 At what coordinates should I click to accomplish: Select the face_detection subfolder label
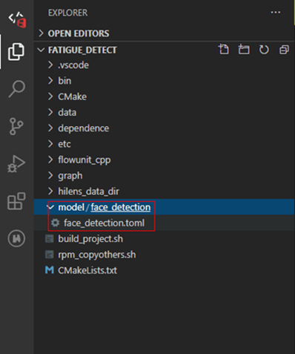tap(121, 207)
